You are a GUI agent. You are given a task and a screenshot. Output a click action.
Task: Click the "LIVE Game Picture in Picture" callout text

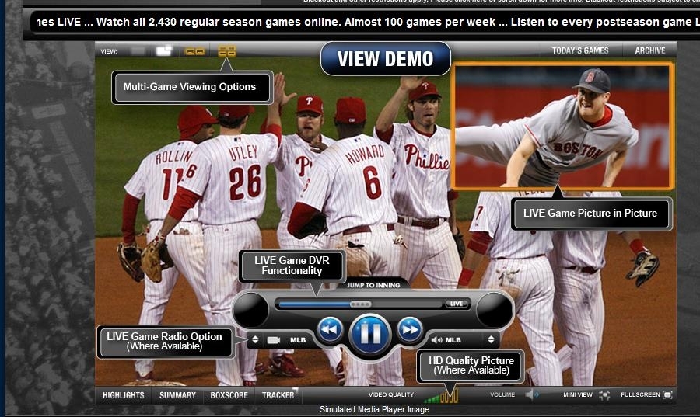click(590, 213)
